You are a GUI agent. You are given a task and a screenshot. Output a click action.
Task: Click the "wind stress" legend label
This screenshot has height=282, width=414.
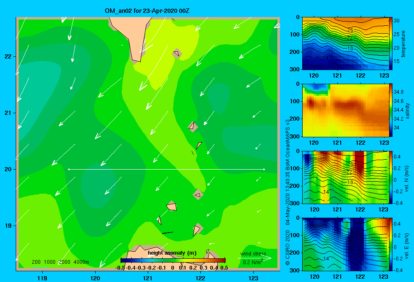253,254
